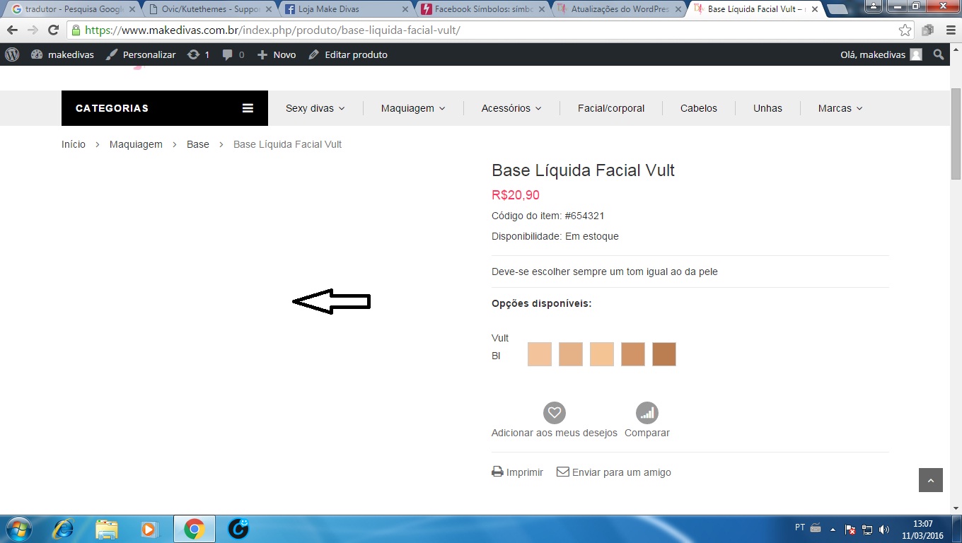Open the media player taskbar icon
This screenshot has height=543, width=962.
pos(149,529)
